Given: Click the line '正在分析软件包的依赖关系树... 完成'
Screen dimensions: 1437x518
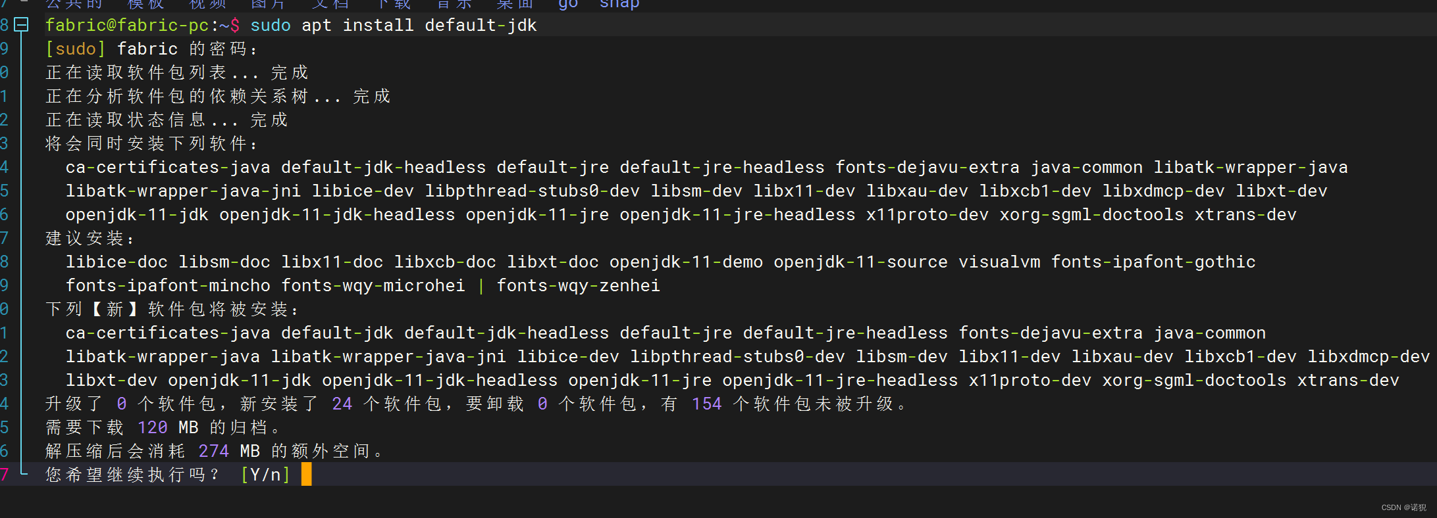Looking at the screenshot, I should 218,97.
